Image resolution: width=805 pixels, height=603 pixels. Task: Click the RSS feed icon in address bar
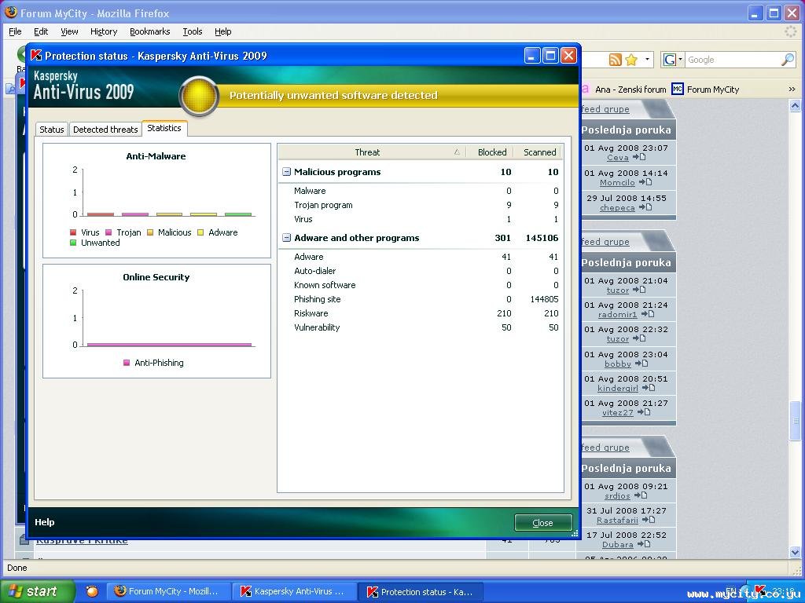click(x=615, y=60)
